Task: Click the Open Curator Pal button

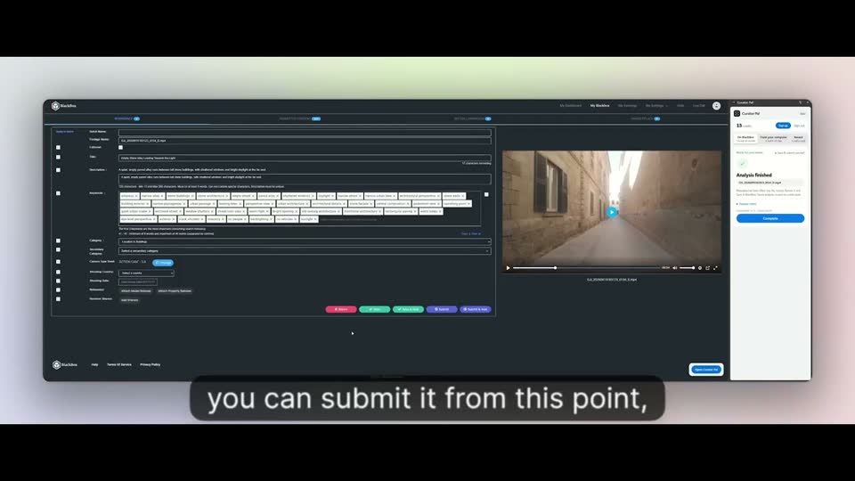Action: click(705, 370)
